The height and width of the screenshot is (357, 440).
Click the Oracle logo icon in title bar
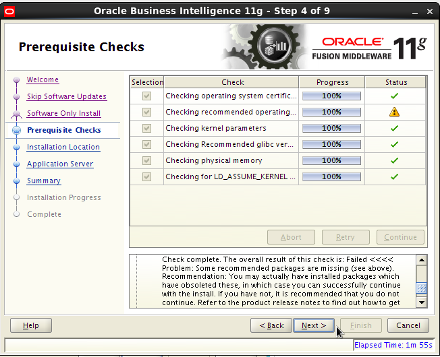[x=9, y=11]
